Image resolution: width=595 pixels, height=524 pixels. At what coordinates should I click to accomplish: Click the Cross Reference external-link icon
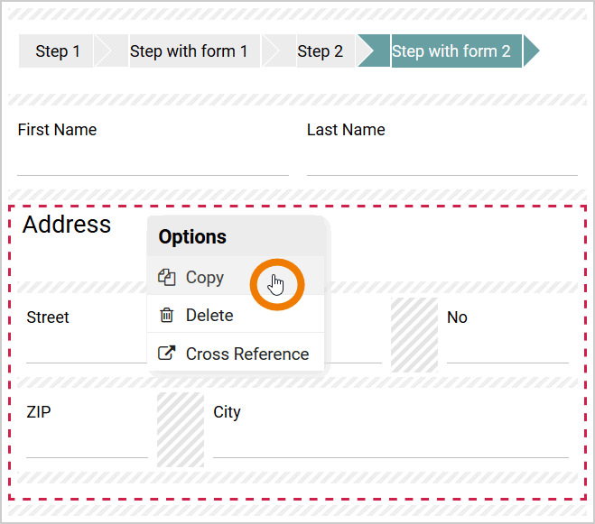point(166,354)
